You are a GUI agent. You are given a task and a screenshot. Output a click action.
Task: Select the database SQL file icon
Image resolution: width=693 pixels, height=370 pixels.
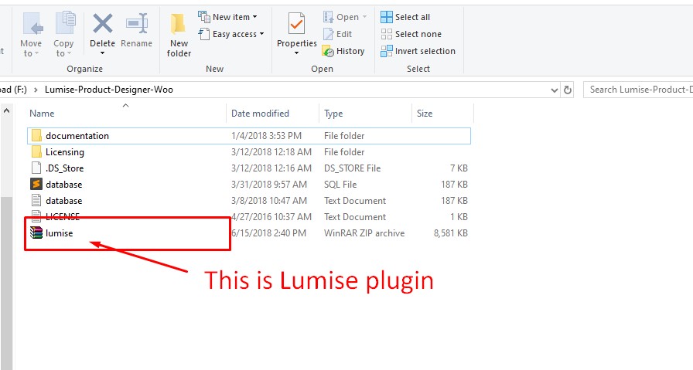[x=36, y=184]
